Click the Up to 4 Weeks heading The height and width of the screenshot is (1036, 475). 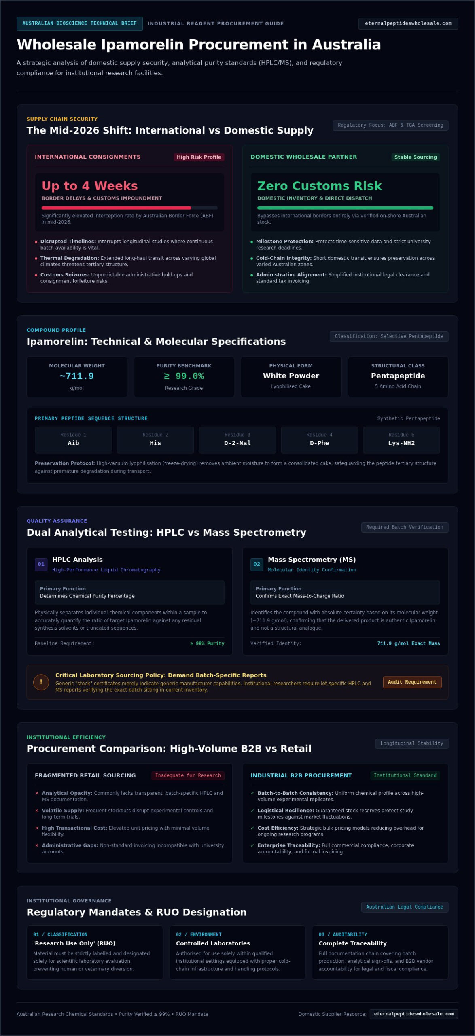click(x=90, y=186)
